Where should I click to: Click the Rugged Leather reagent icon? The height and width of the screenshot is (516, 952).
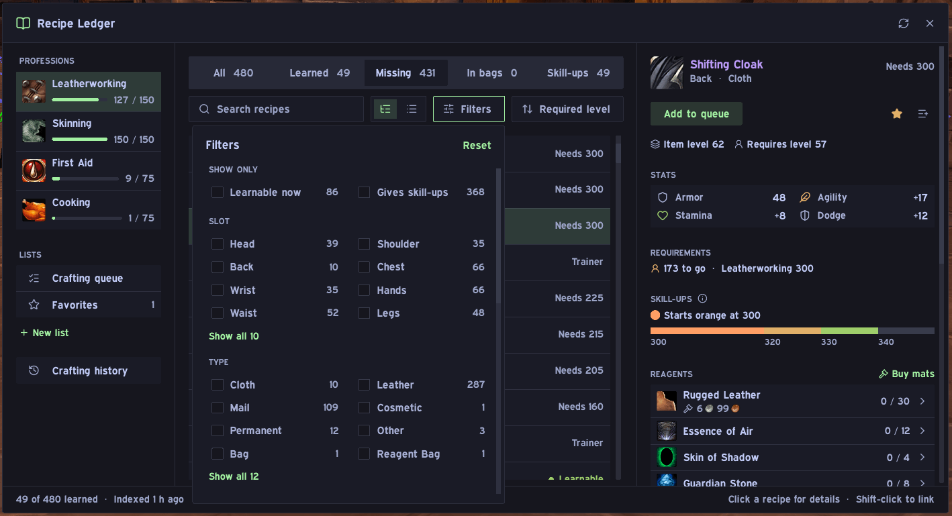point(667,401)
